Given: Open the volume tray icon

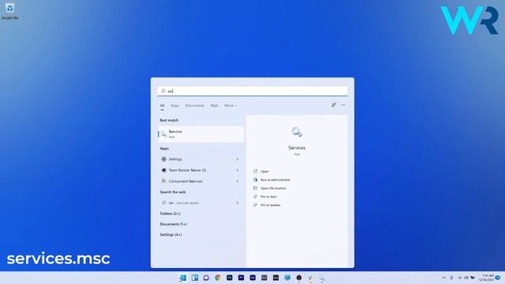Looking at the screenshot, I should point(466,278).
